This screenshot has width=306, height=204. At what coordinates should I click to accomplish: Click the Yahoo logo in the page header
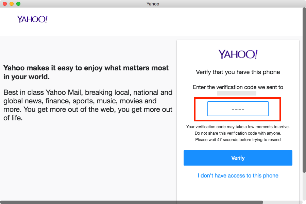(32, 19)
